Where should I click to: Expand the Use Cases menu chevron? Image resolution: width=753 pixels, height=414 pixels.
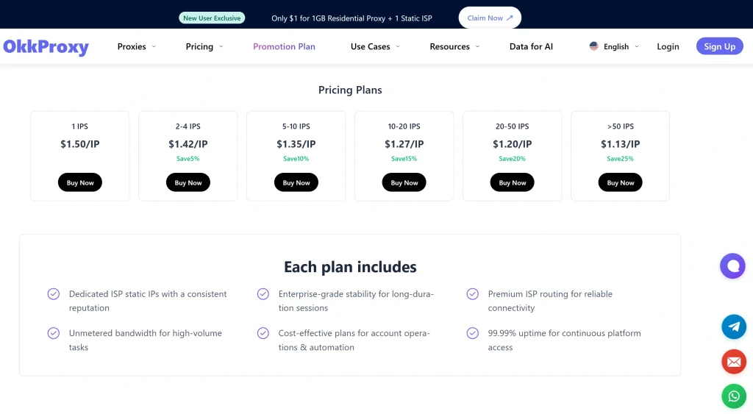[398, 46]
